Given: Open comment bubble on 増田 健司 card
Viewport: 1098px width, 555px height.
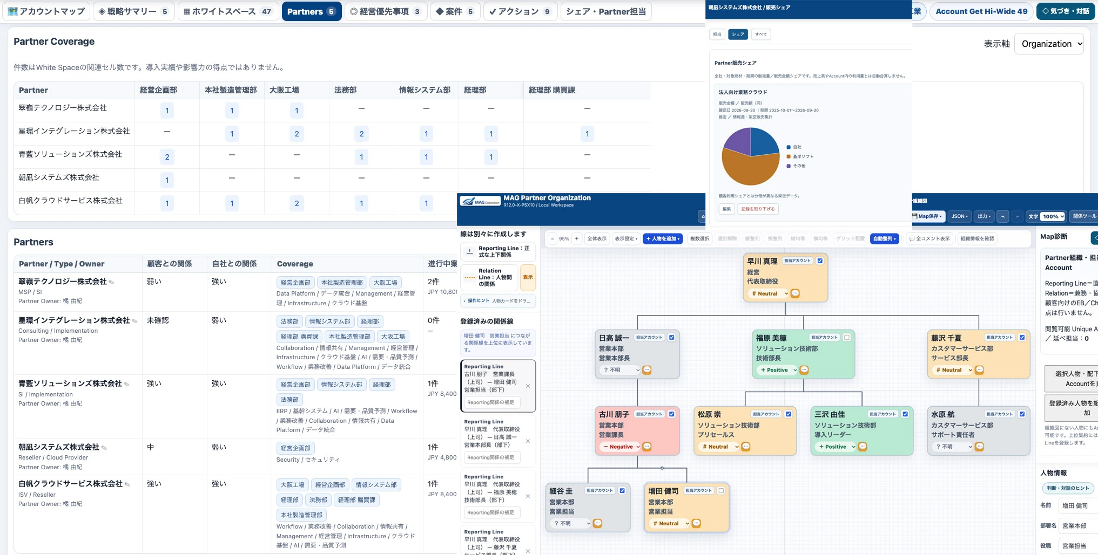Looking at the screenshot, I should pos(696,523).
